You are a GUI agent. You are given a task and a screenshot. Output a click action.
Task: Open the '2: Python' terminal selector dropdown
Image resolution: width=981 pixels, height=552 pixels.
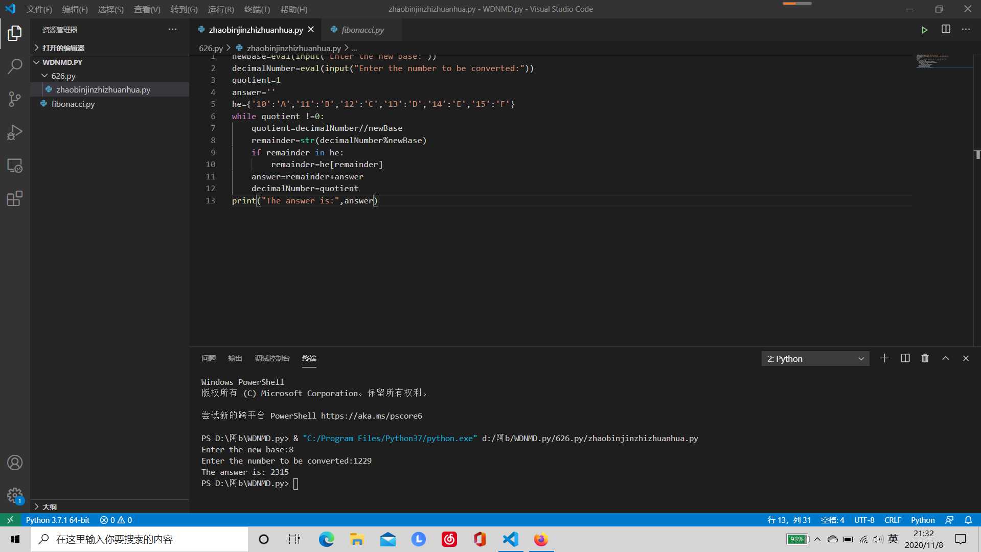coord(815,359)
